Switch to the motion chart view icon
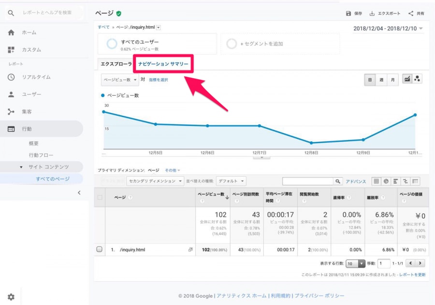This screenshot has height=305, width=435. coord(417,79)
